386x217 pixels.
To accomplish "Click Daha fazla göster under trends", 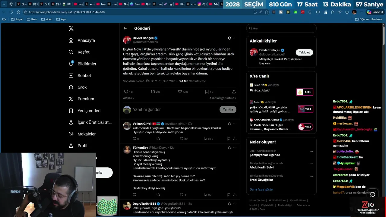I will coord(261,190).
